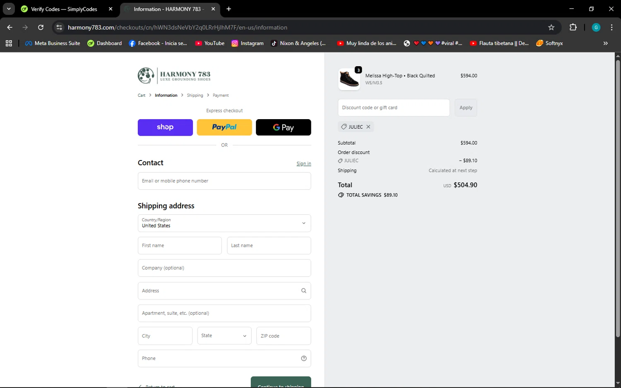Click the browser back arrow
The image size is (621, 388).
[x=10, y=27]
